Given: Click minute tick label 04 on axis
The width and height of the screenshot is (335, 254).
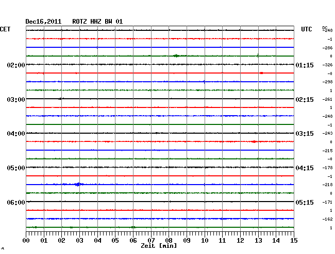Looking at the screenshot, I should [97, 241].
